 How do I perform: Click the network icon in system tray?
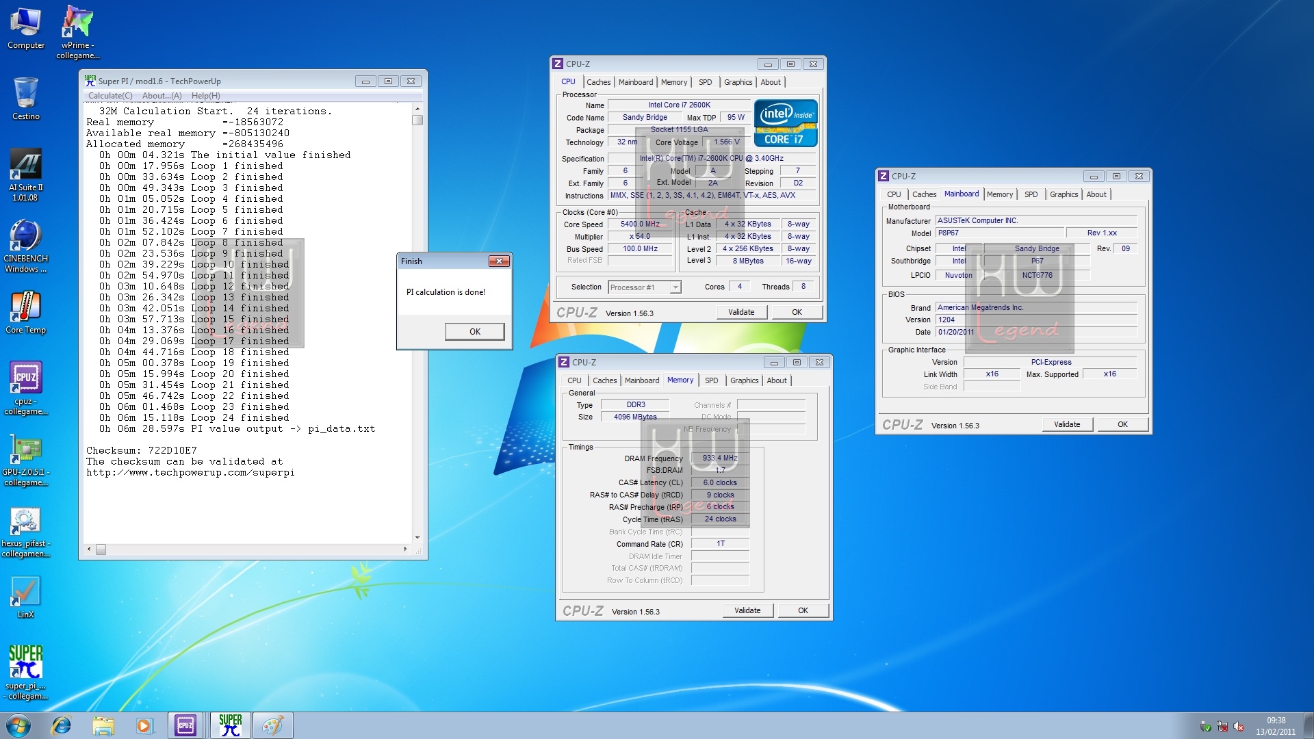click(x=1222, y=727)
